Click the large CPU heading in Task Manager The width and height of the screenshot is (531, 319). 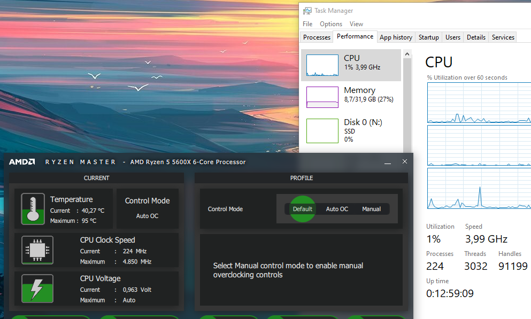click(x=439, y=62)
